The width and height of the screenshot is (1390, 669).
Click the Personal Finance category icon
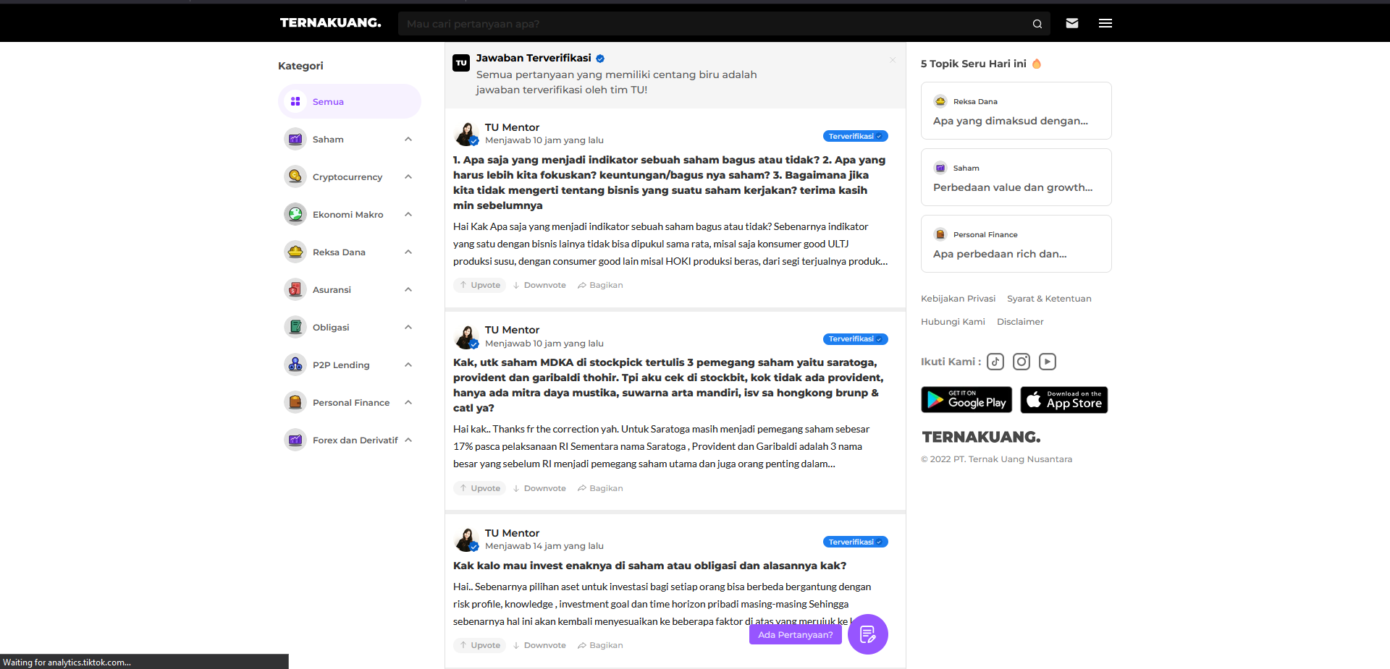[x=295, y=402]
